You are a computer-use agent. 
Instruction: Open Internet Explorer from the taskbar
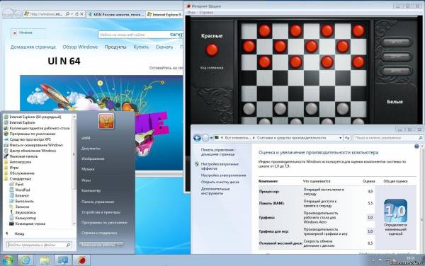(x=25, y=260)
